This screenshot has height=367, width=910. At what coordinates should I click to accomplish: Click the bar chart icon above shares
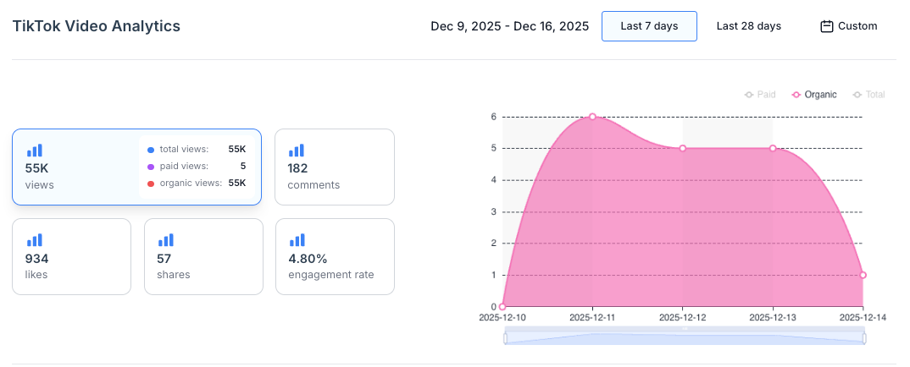[166, 240]
